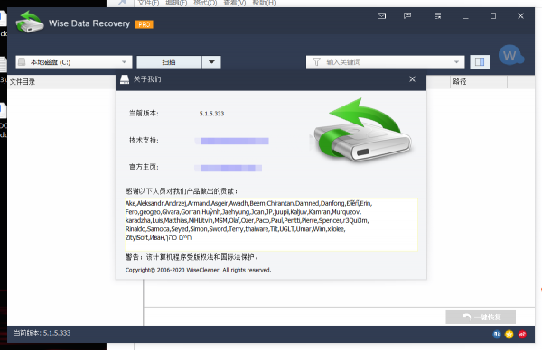Click the 扫描 scan button

[x=169, y=62]
